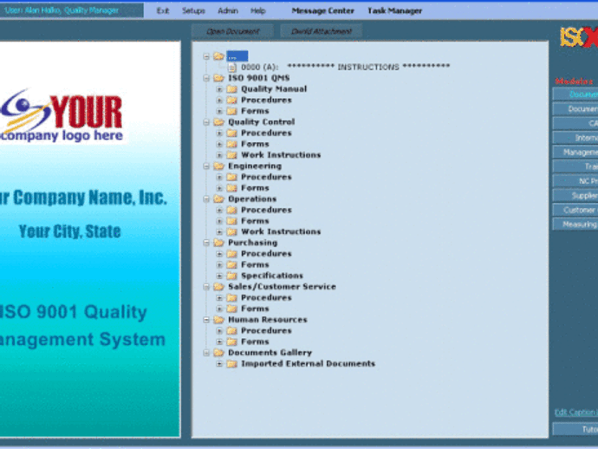Click the ISO 9001 QMS folder icon

click(218, 78)
